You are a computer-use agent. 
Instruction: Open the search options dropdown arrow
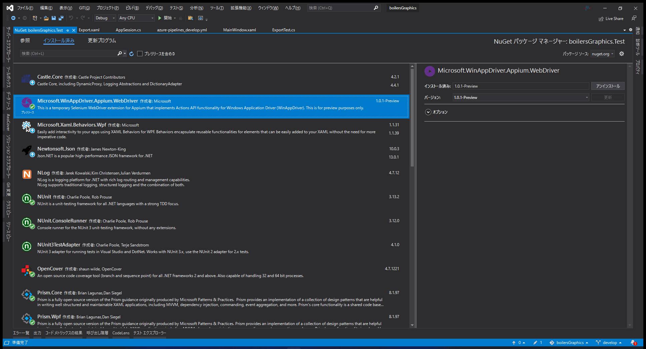[x=125, y=54]
